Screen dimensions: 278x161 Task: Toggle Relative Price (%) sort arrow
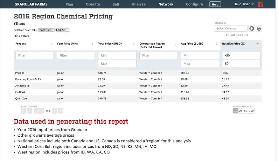[x=258, y=44]
